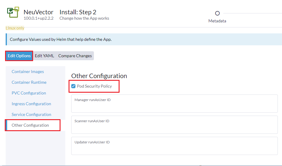Click the Metadata step label text
282x166 pixels.
point(217,21)
